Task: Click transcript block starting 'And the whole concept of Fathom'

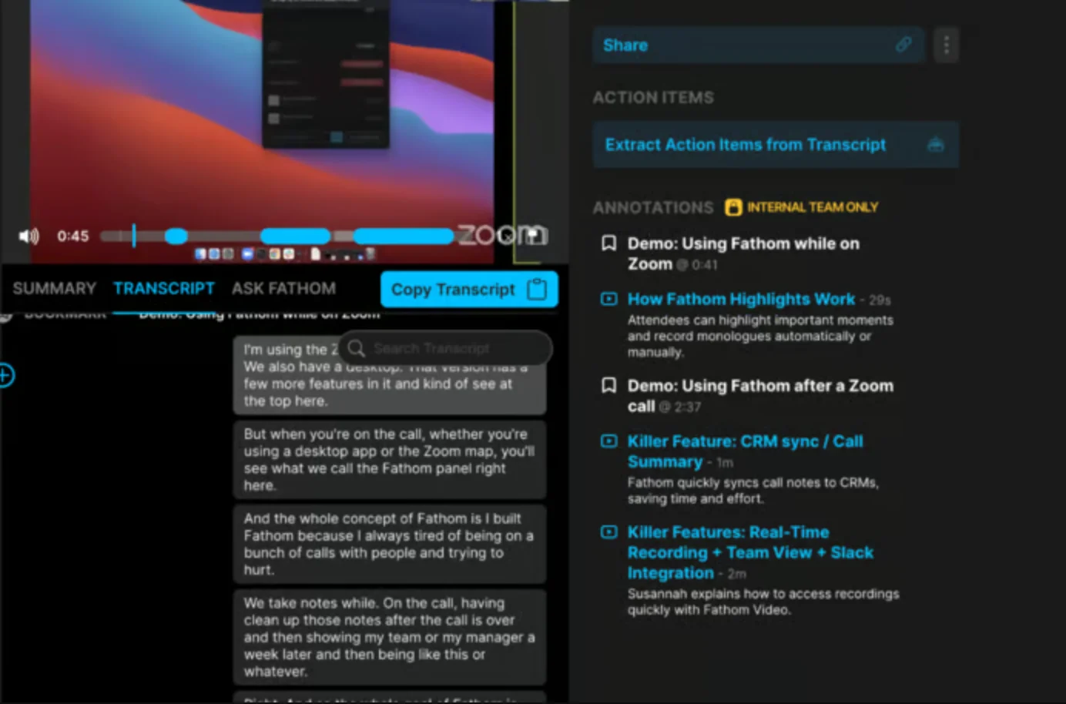Action: coord(390,545)
